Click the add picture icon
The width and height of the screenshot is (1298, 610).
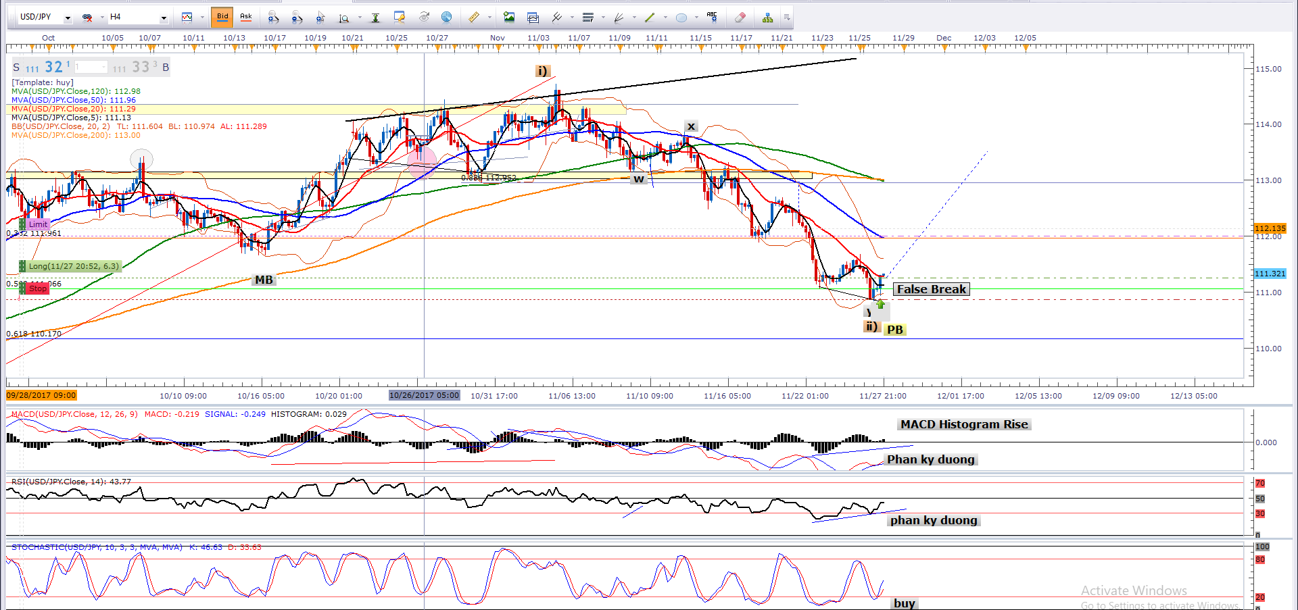coord(509,17)
